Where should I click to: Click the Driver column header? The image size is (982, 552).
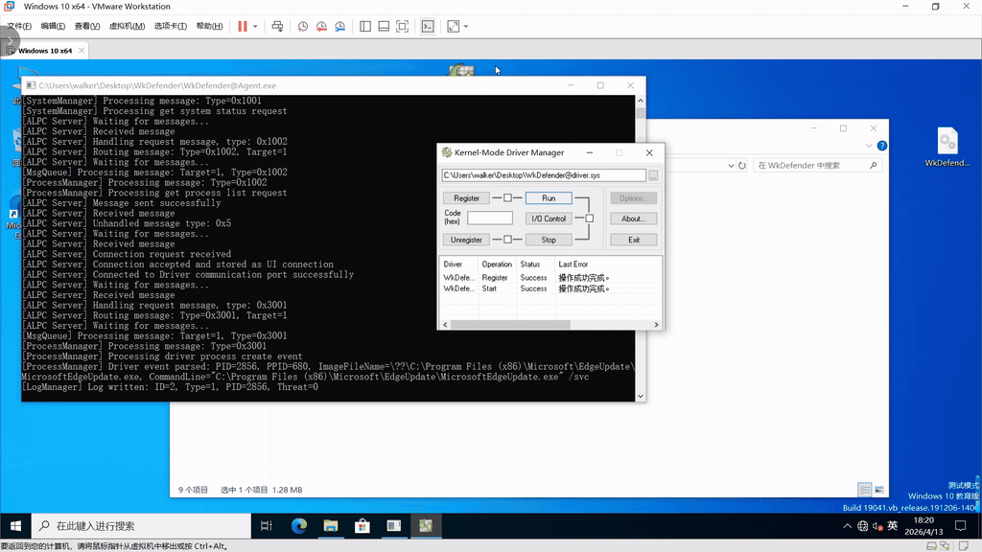458,264
